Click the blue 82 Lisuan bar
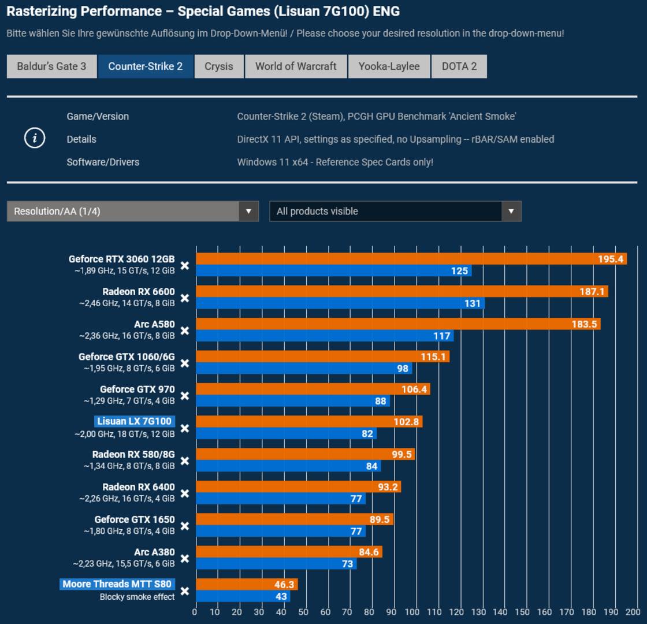 [x=287, y=434]
